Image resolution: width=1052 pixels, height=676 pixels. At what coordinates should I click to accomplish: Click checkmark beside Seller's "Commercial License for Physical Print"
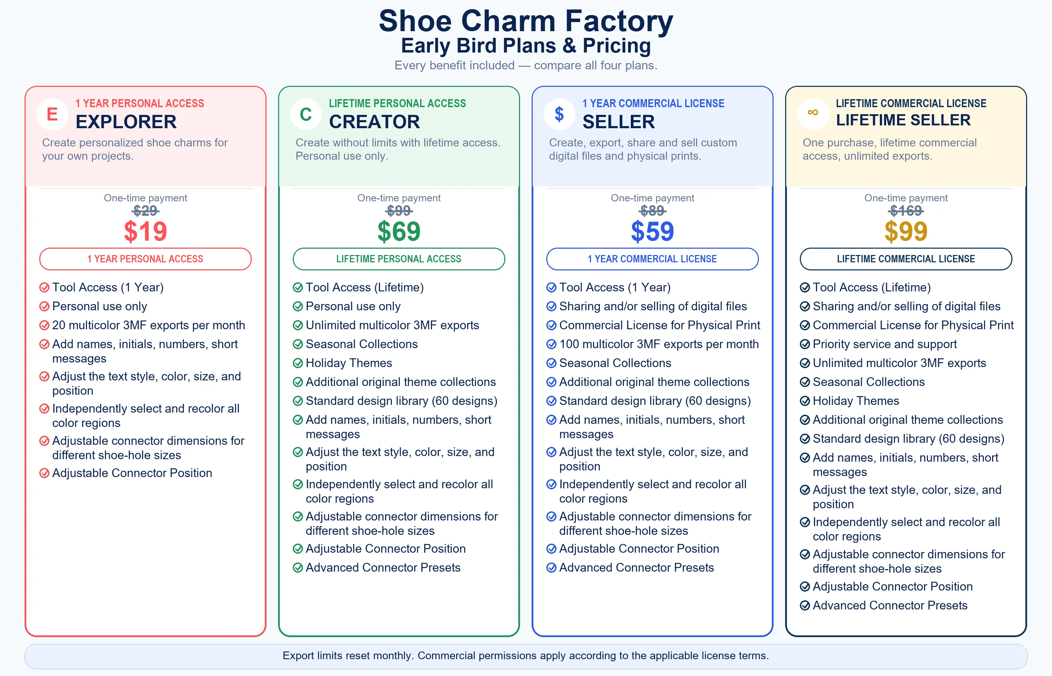(x=552, y=325)
